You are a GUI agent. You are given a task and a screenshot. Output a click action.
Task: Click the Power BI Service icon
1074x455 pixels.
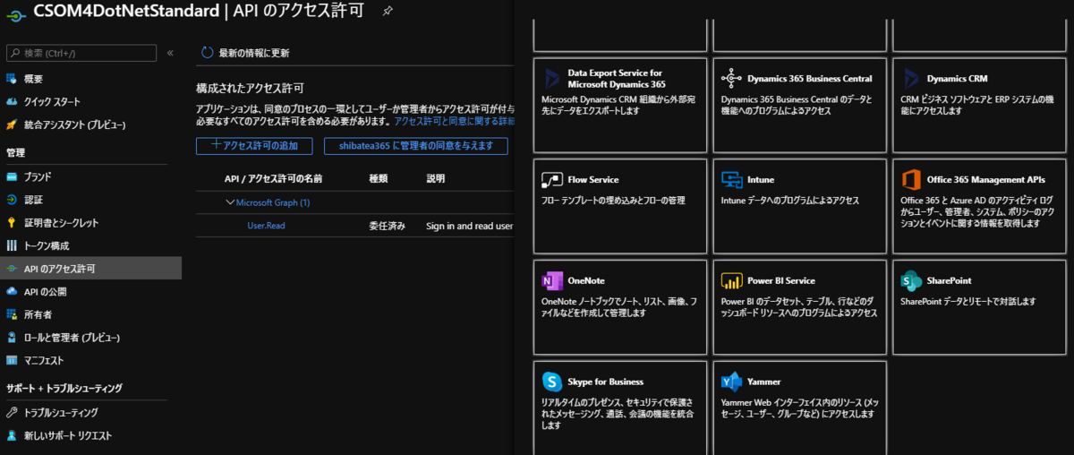731,280
